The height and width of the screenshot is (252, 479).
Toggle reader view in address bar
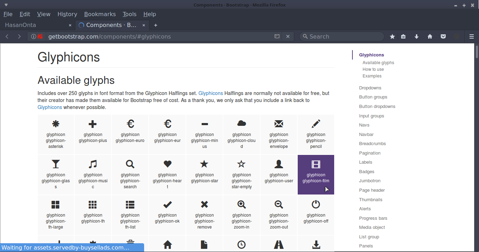(277, 36)
